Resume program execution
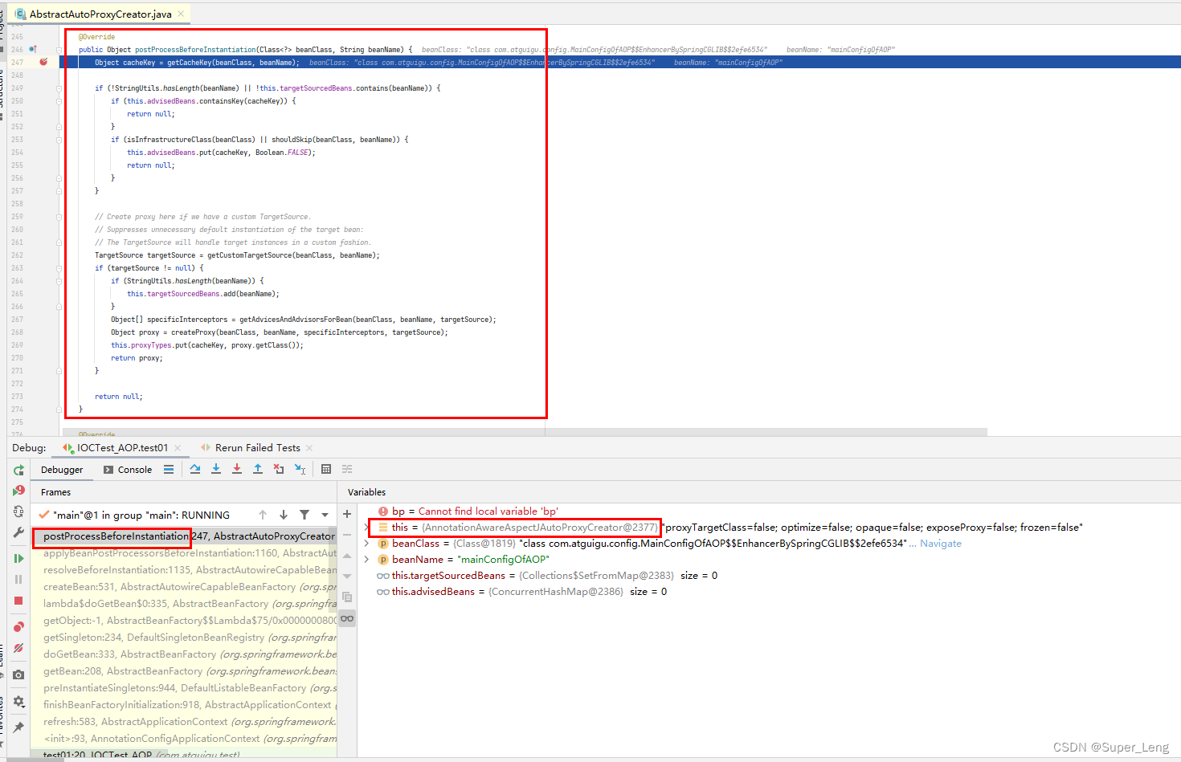The image size is (1181, 762). click(18, 558)
